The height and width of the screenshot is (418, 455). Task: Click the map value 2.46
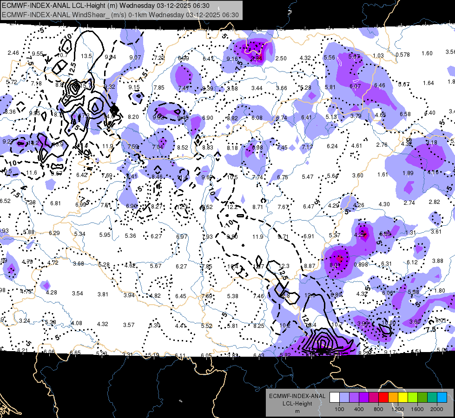click(13, 53)
